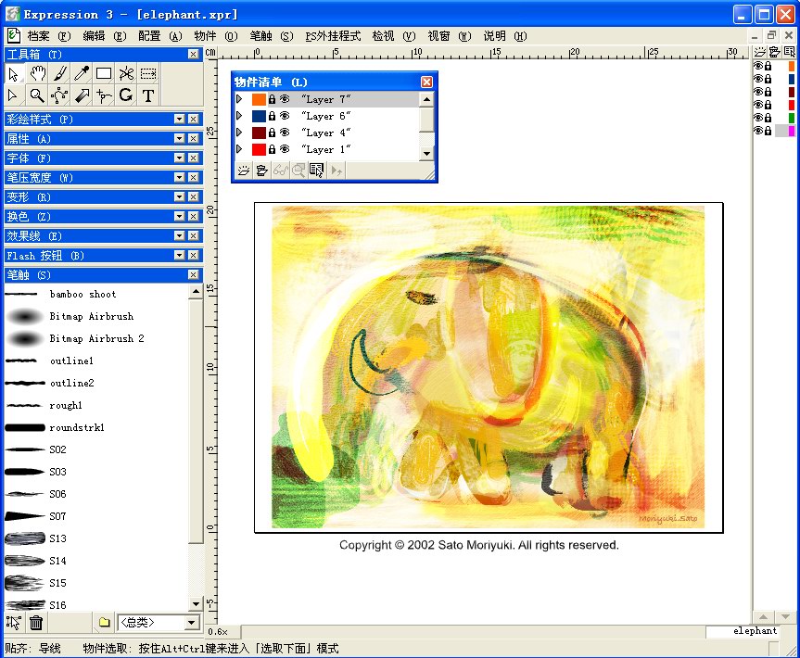The width and height of the screenshot is (800, 658).
Task: Open the <总类> stroke category dropdown
Action: point(192,622)
